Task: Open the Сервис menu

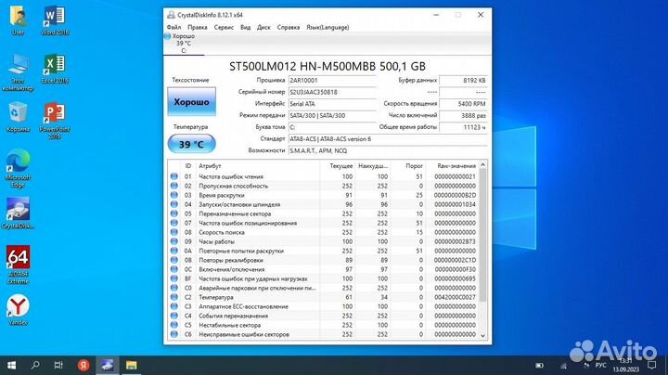Action: [224, 27]
